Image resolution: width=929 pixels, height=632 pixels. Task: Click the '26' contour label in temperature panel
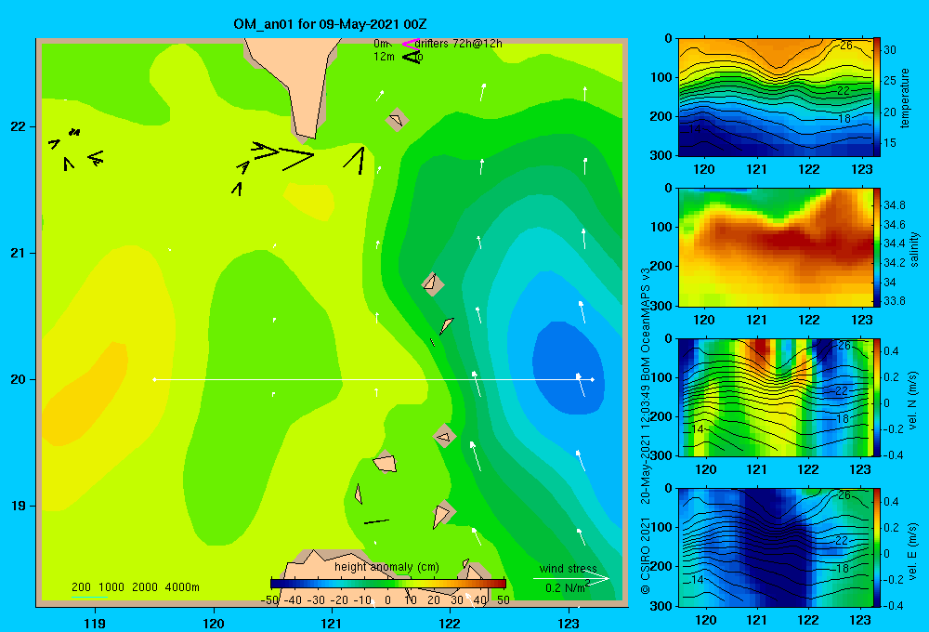coord(846,46)
